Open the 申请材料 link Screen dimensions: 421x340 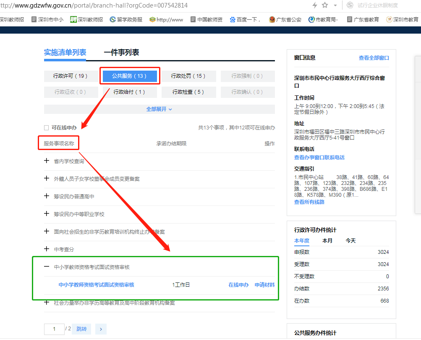click(x=264, y=285)
